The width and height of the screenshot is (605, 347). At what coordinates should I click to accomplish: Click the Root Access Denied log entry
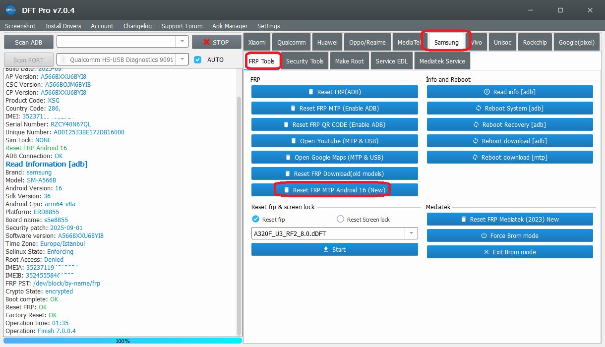(35, 259)
